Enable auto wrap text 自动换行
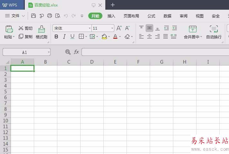This screenshot has height=154, width=229. [214, 32]
